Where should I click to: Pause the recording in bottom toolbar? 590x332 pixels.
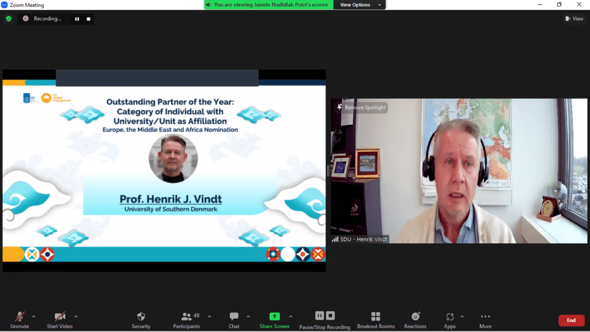click(x=319, y=316)
